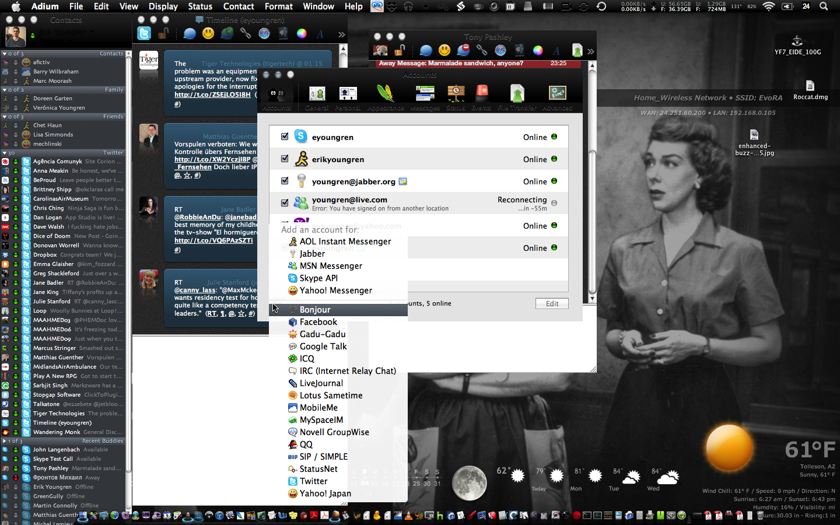Choose Facebook from the add account list
The image size is (840, 525).
point(338,322)
